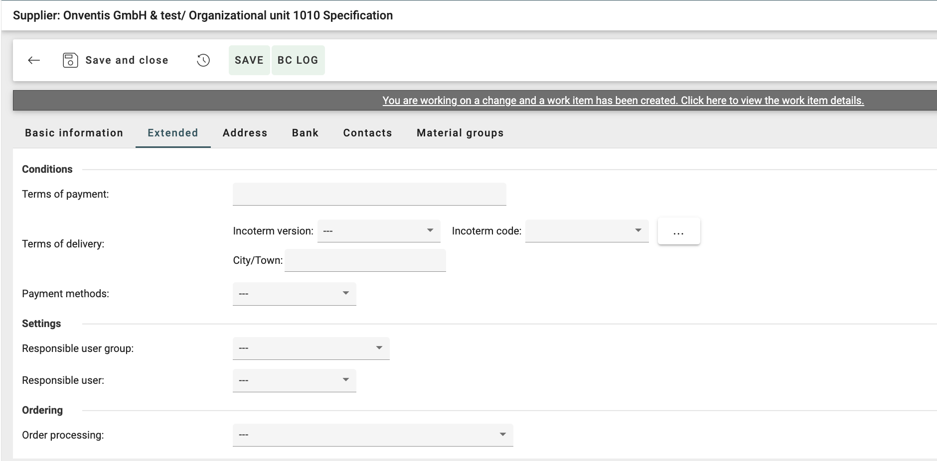937x461 pixels.
Task: Click the Terms of payment field
Action: (x=369, y=194)
